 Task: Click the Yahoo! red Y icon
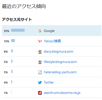[40, 41]
